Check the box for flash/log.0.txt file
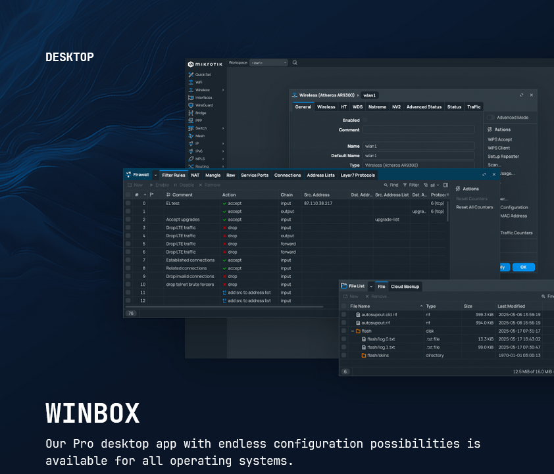Viewport: 554px width, 474px height. [x=343, y=339]
